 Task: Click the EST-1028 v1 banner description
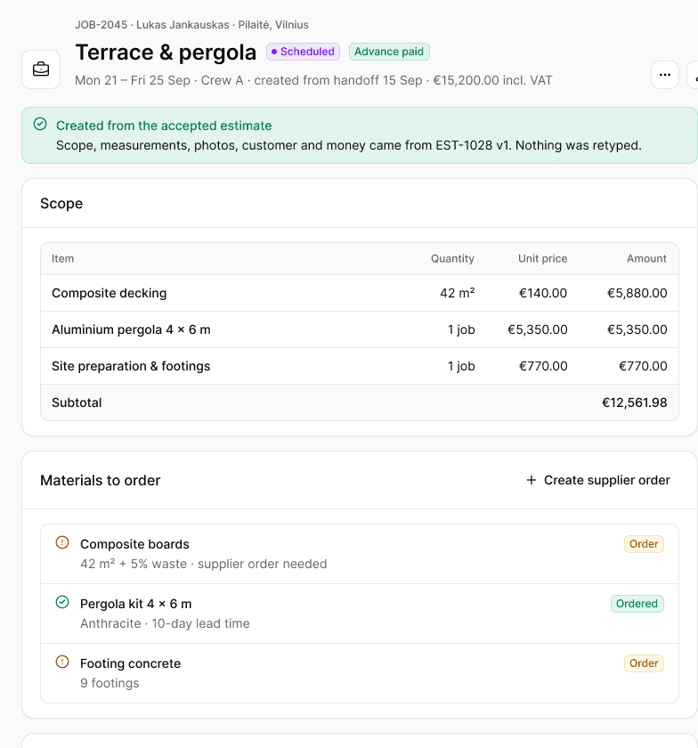[349, 145]
